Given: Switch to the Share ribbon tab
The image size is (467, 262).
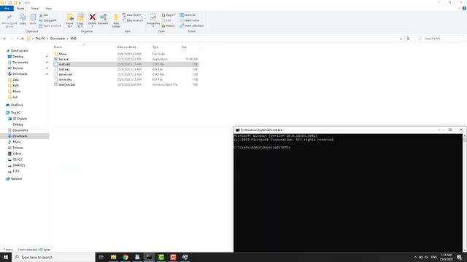Looking at the screenshot, I should [35, 9].
